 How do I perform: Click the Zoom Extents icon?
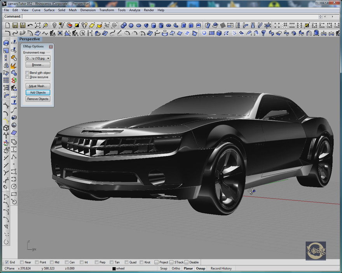coord(38,25)
